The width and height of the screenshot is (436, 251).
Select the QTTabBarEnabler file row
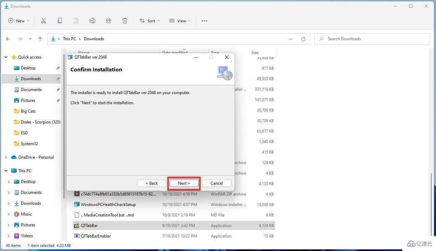coord(174,236)
